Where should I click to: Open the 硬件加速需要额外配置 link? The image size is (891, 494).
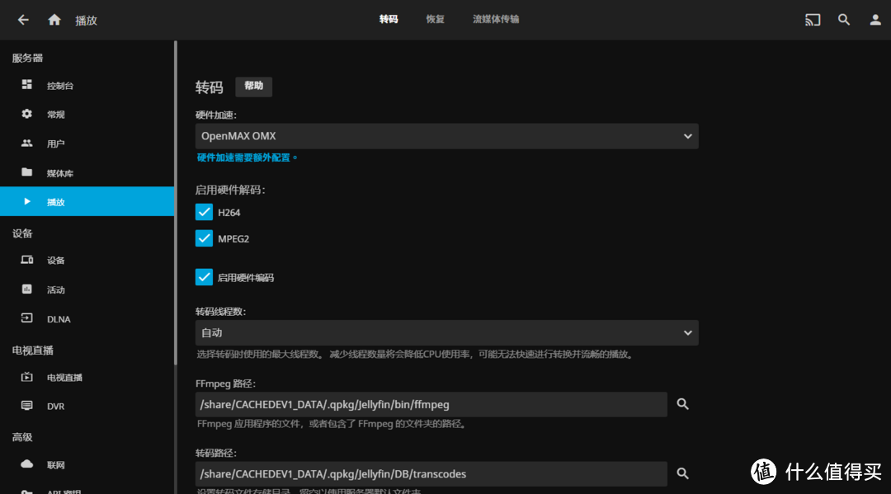[247, 158]
